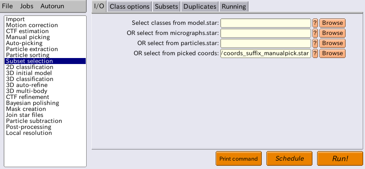Click help '?' for micrographs.star field
The image size is (365, 169).
(315, 33)
